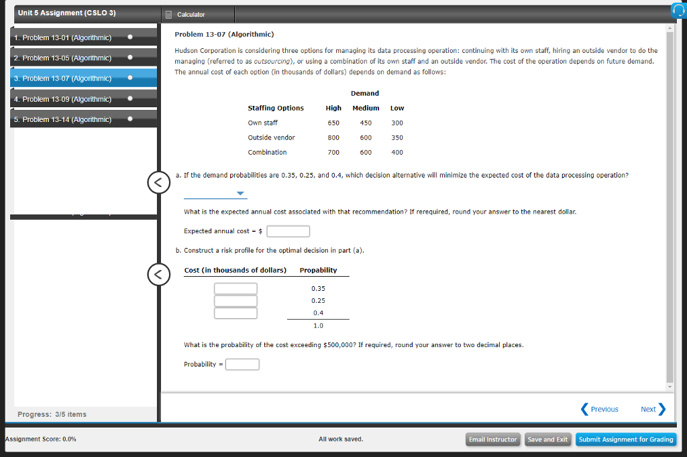Click the status dot beside Problem 13-14
Image resolution: width=687 pixels, height=457 pixels.
point(130,119)
